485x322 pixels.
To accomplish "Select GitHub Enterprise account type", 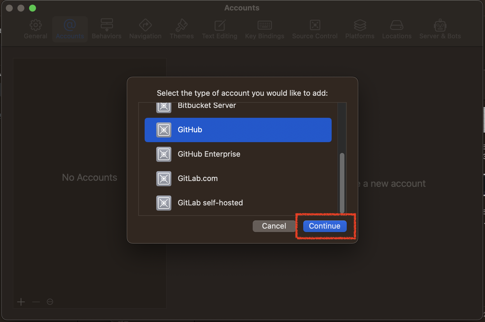I will click(x=238, y=154).
